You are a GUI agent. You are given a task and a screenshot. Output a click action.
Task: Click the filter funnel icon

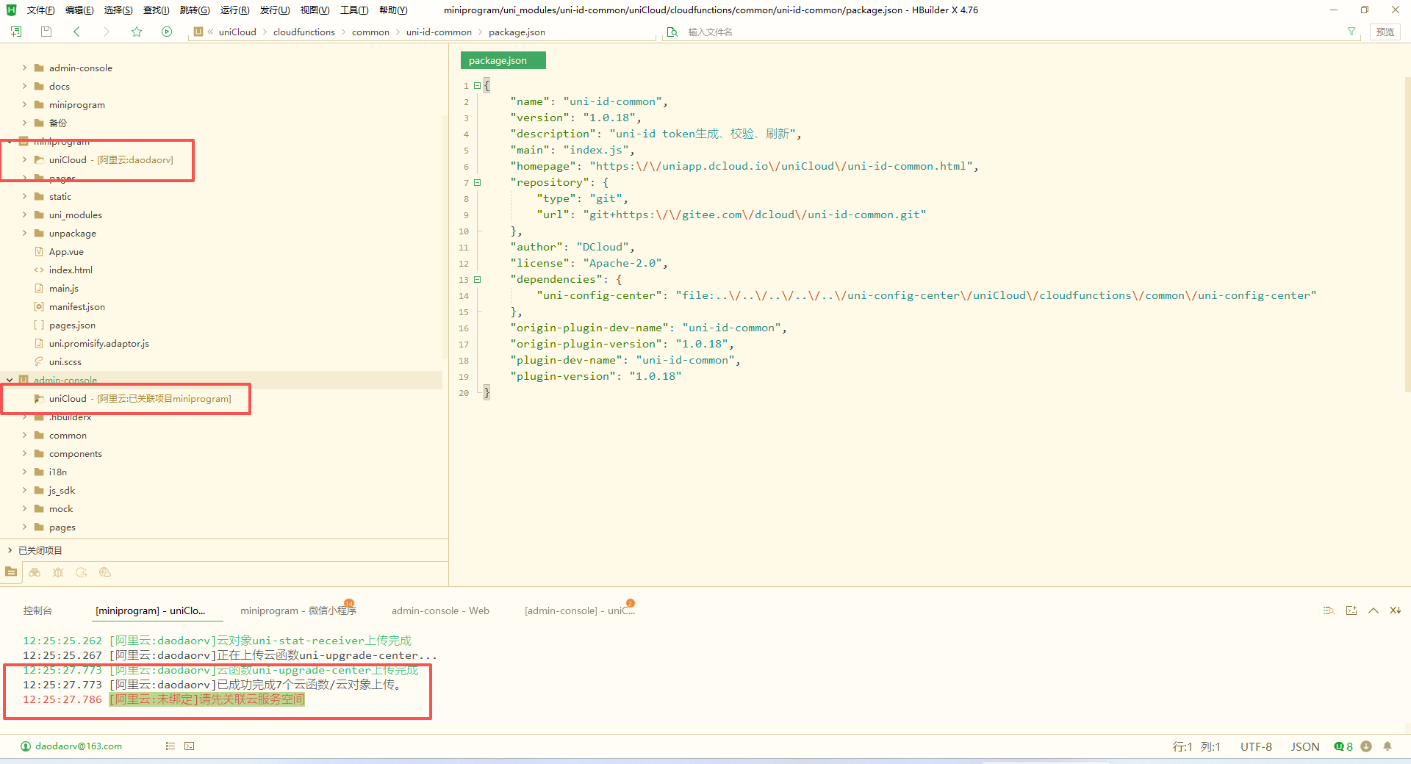[1351, 32]
